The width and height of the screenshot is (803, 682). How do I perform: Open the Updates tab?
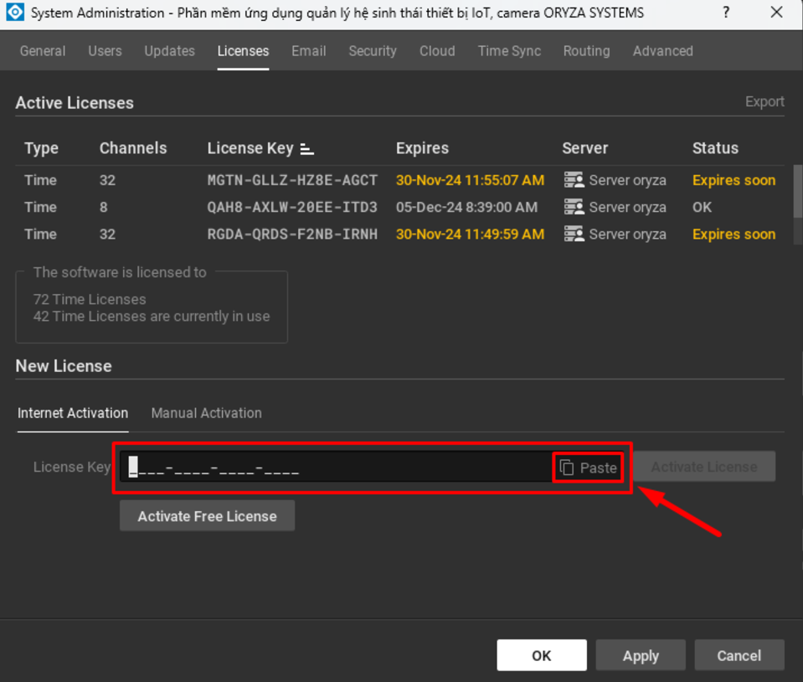169,51
